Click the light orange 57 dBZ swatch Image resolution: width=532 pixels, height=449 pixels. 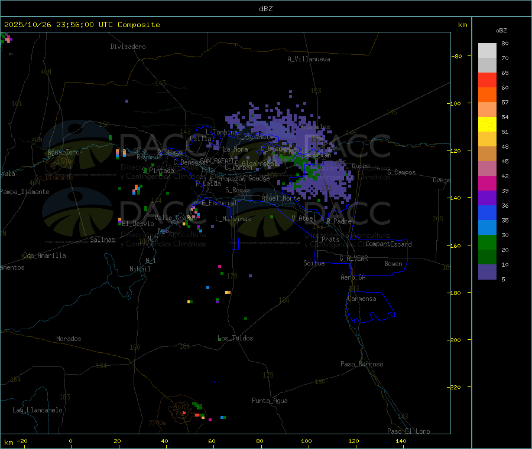click(487, 109)
